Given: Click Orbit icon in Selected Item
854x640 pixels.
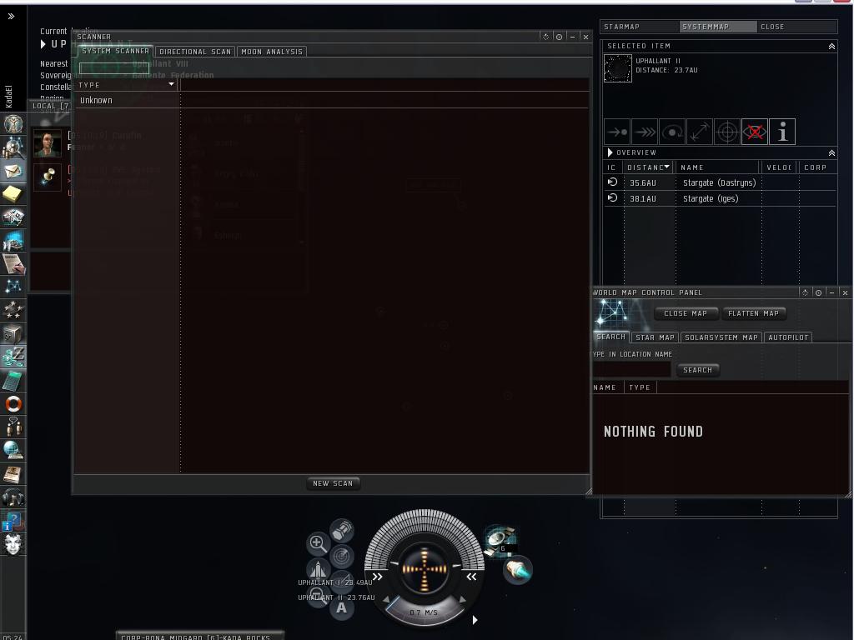Looking at the screenshot, I should tap(672, 132).
